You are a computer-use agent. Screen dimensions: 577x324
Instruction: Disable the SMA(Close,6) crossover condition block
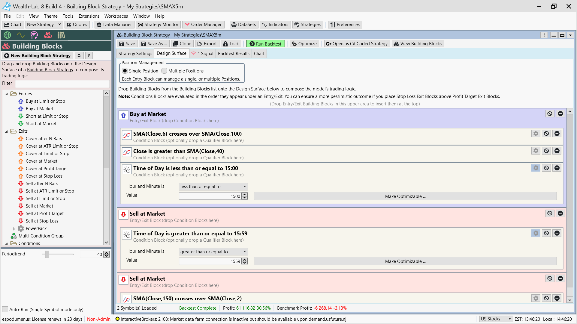(x=546, y=134)
